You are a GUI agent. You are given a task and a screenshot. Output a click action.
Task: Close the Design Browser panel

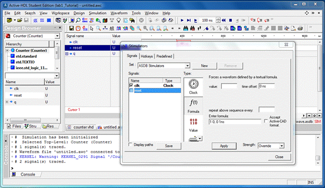point(60,28)
